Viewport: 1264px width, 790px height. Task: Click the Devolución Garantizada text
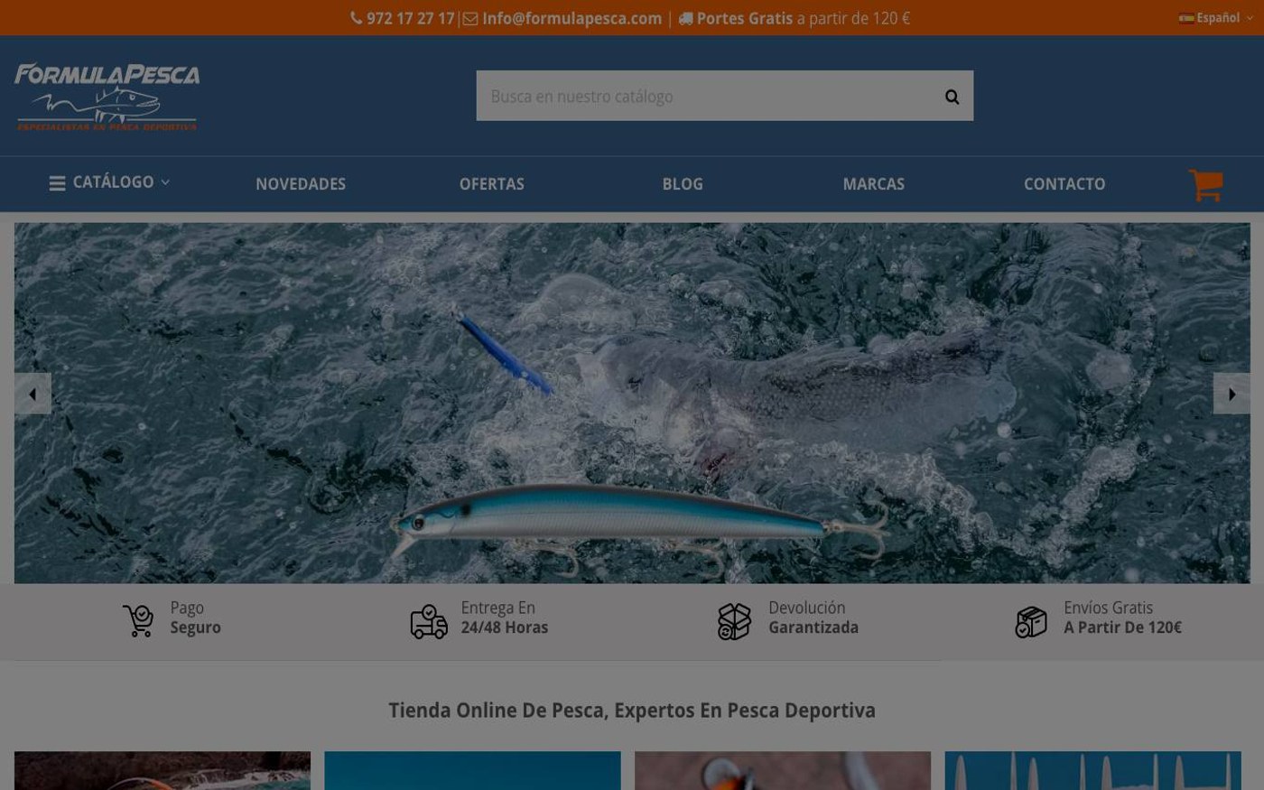[813, 618]
